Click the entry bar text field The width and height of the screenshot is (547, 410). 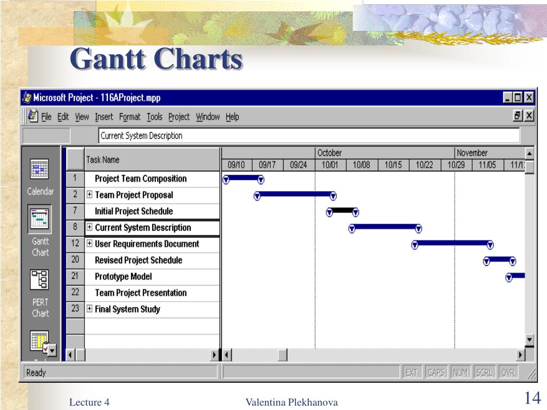coord(309,136)
